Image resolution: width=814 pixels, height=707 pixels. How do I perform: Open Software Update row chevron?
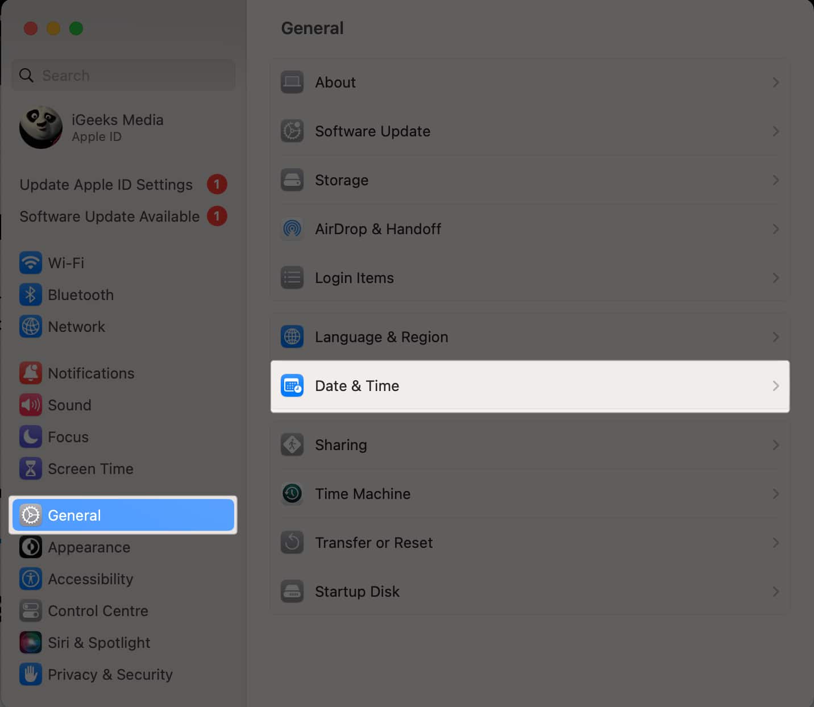[x=776, y=131]
